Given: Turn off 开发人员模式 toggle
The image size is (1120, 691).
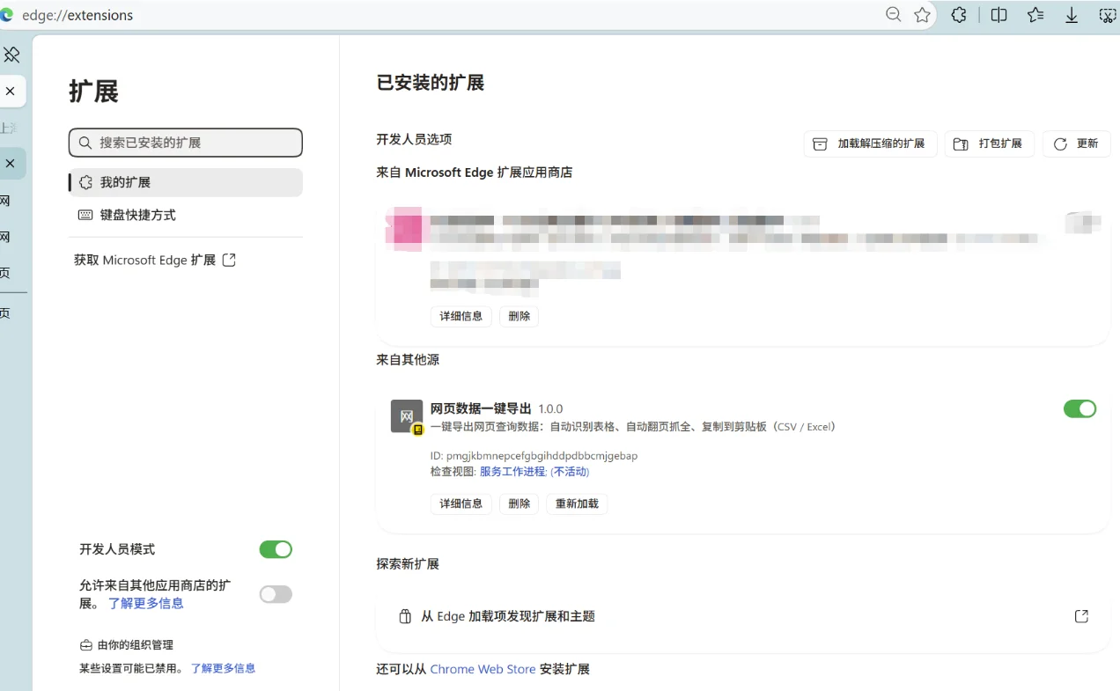Looking at the screenshot, I should 276,549.
